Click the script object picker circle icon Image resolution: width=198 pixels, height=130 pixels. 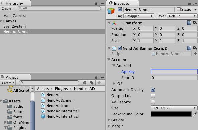195,54
